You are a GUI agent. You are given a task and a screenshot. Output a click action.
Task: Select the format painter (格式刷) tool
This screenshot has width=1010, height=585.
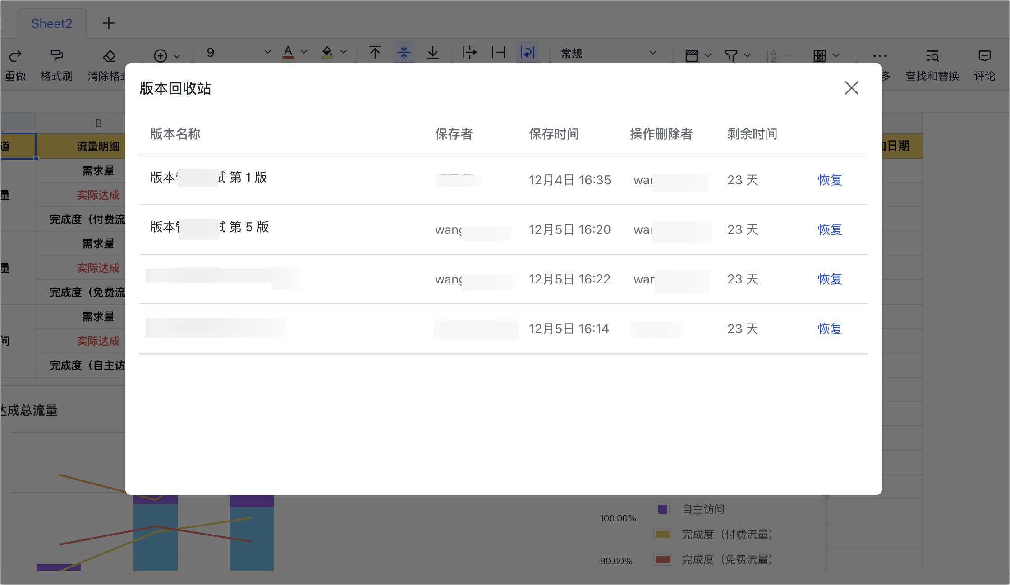pos(57,55)
